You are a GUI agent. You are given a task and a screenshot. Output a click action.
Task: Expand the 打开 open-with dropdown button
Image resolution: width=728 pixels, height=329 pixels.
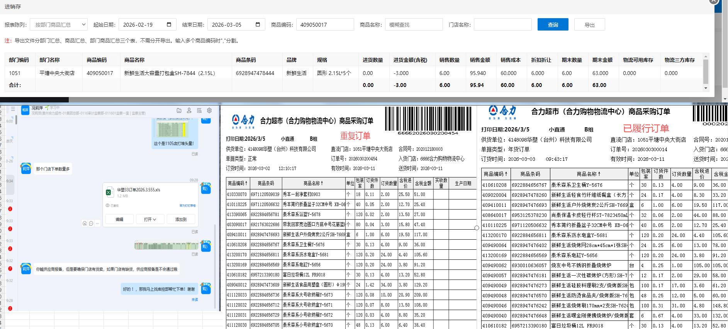(x=150, y=219)
